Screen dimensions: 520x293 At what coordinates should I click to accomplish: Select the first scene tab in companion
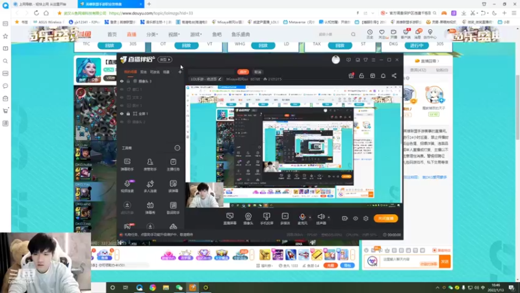131,72
